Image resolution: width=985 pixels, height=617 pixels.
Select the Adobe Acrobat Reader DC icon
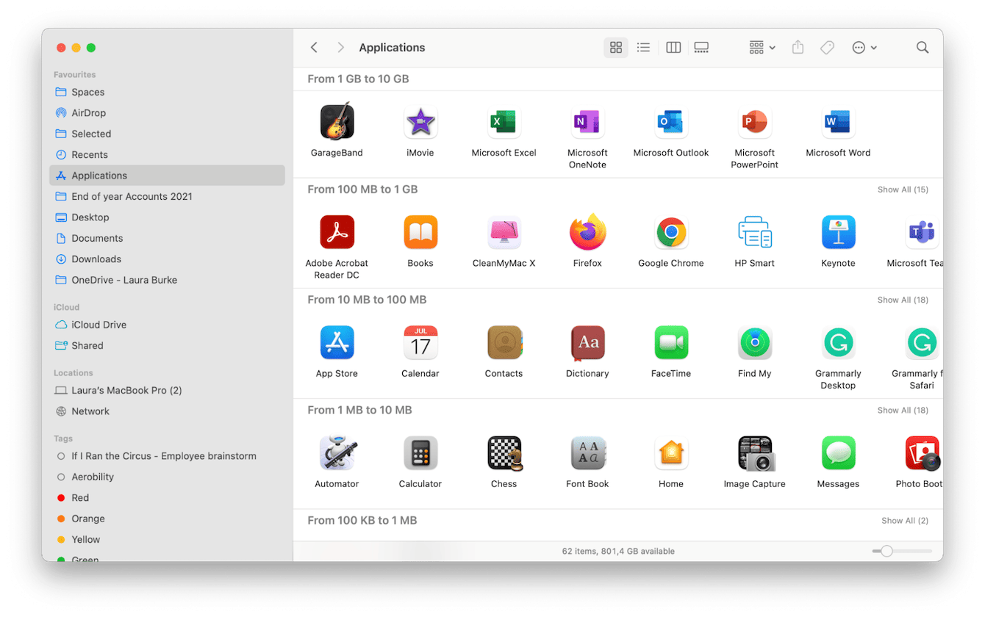coord(337,232)
